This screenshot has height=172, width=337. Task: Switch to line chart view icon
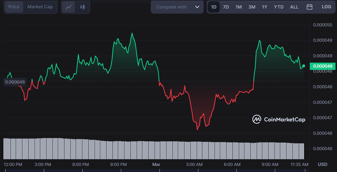(68, 7)
